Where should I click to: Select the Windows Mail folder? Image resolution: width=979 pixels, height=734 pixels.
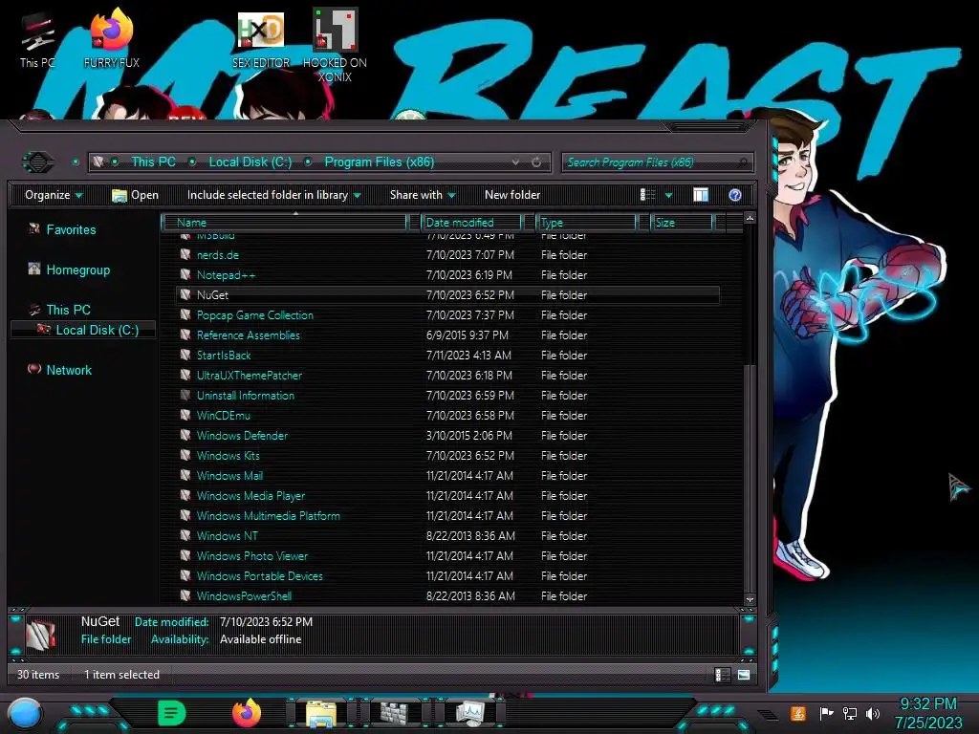point(229,476)
